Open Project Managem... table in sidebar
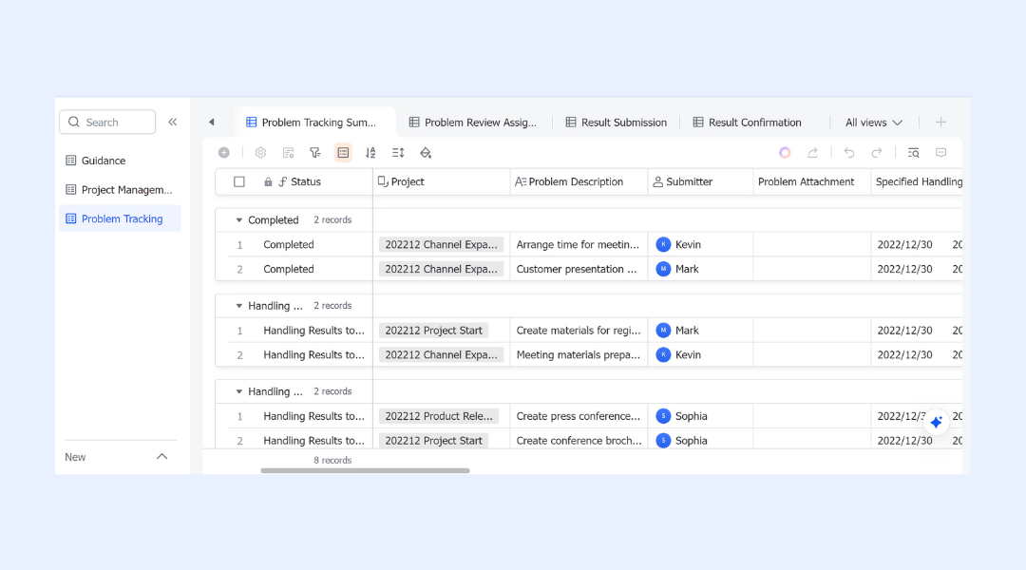The image size is (1026, 570). coord(120,190)
